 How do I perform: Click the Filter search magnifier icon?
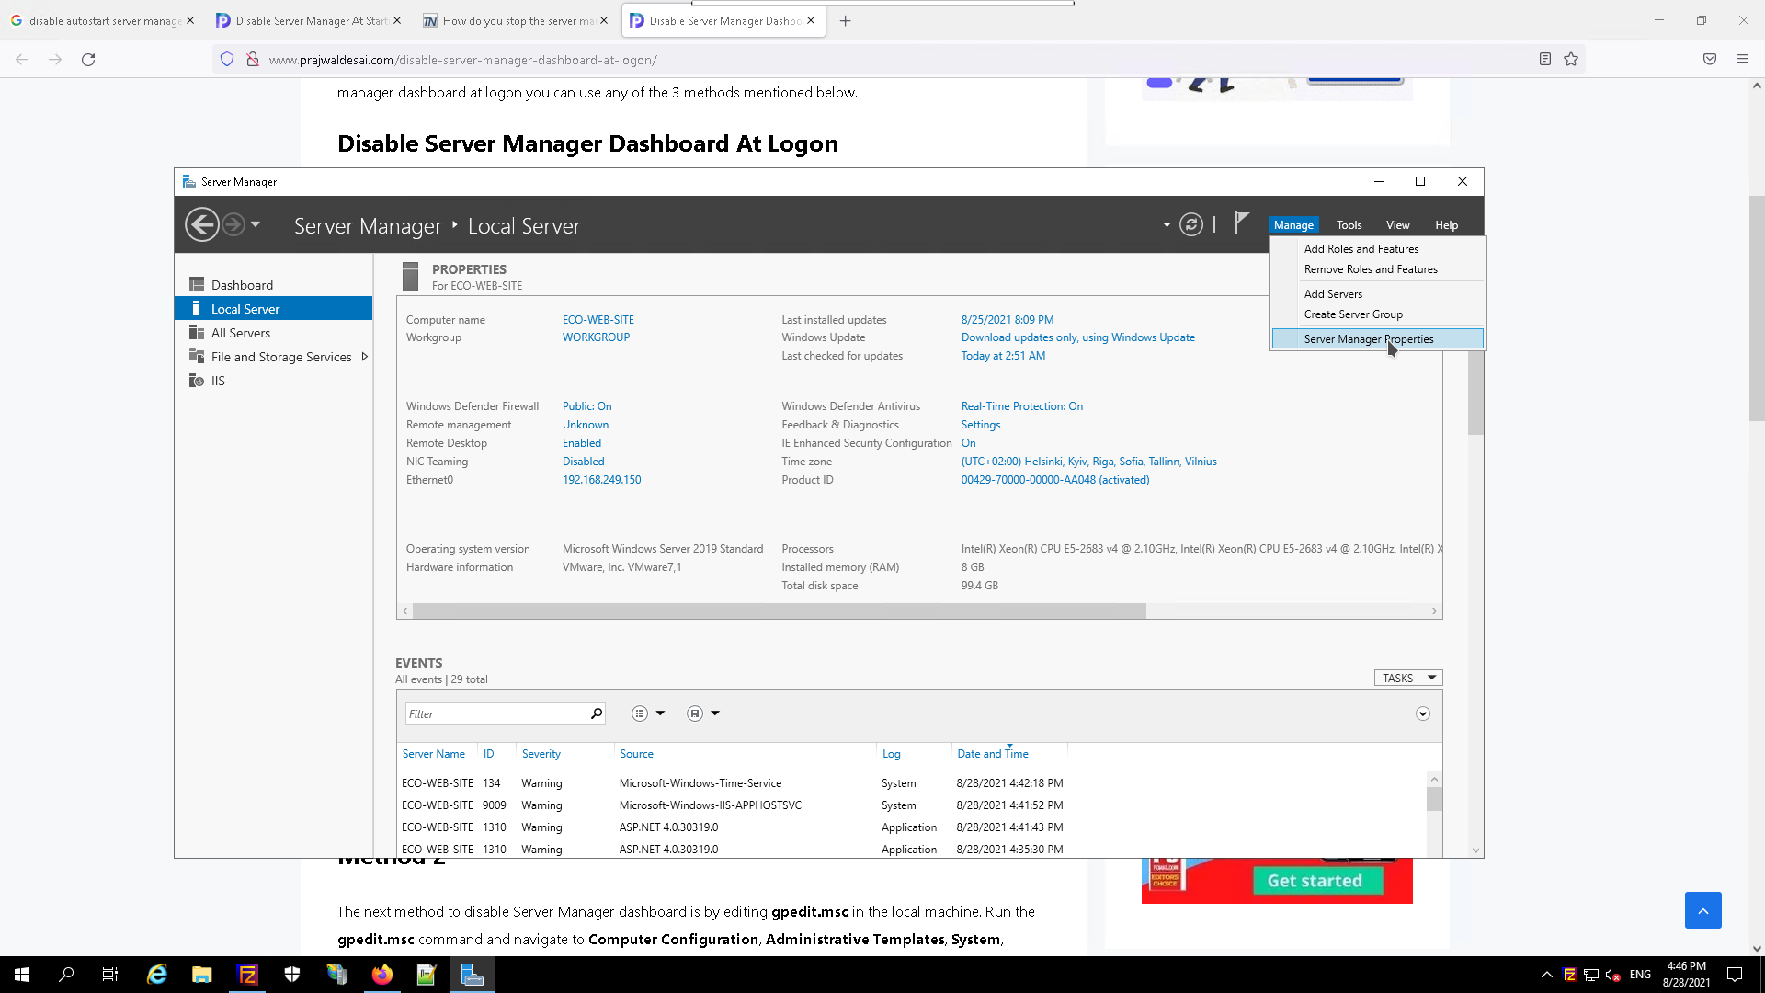pos(597,713)
